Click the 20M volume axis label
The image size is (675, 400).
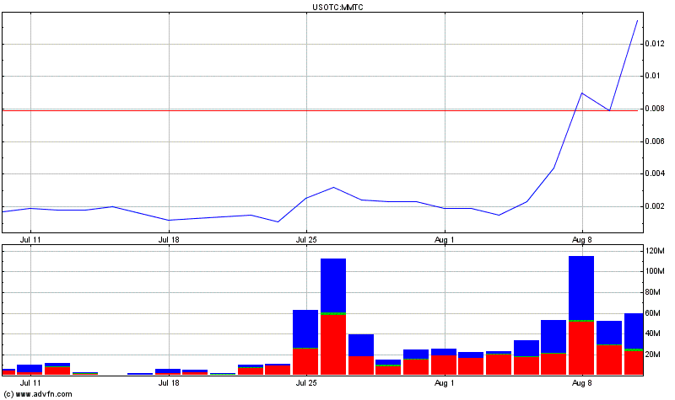pyautogui.click(x=653, y=355)
